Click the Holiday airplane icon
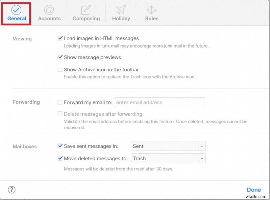Screen dimensions: 270x200 121,10
